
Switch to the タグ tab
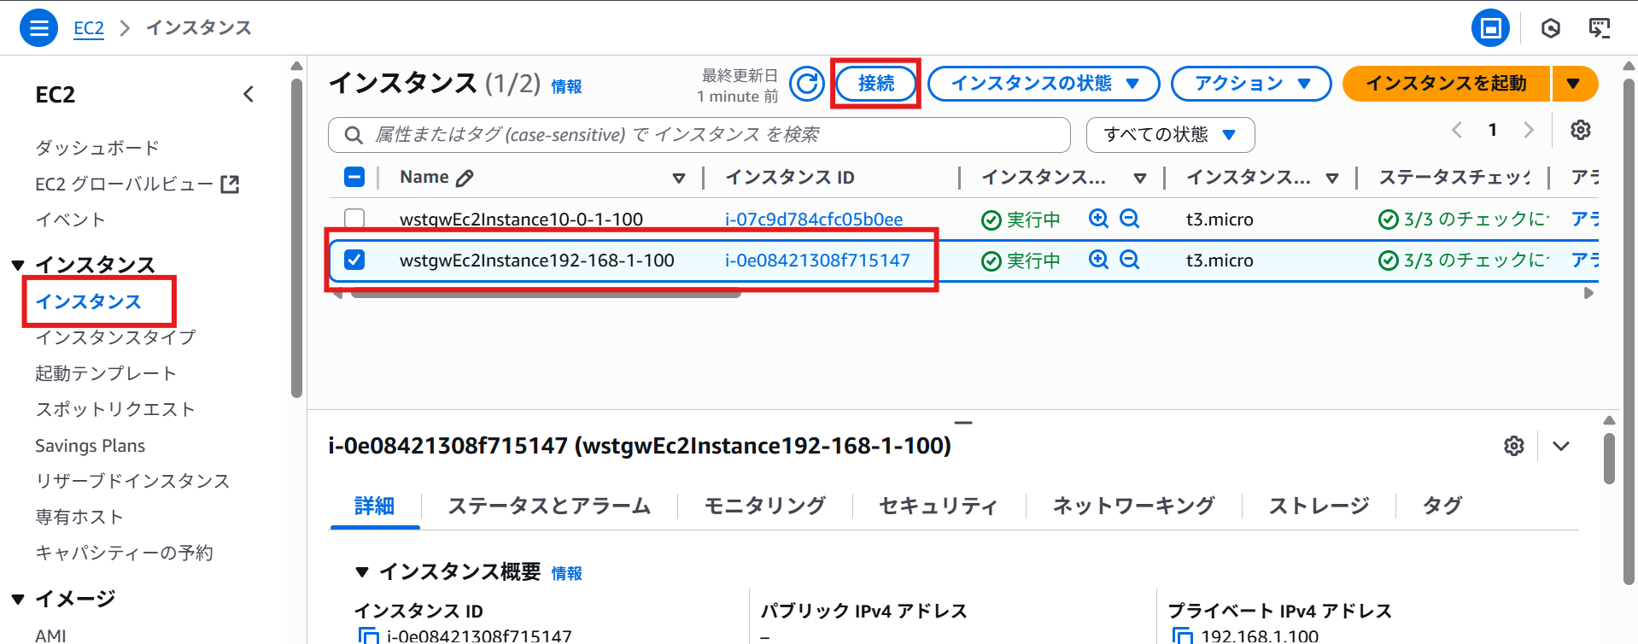coord(1442,506)
